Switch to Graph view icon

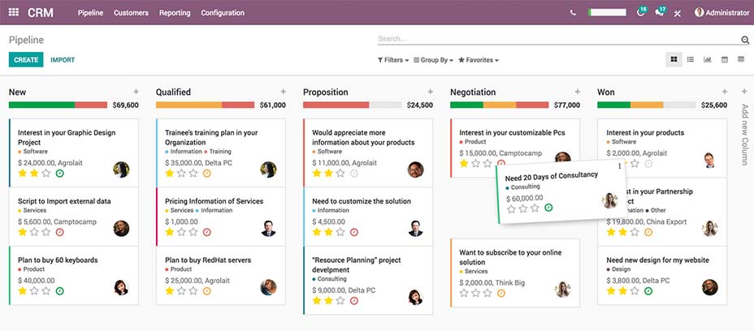pyautogui.click(x=708, y=59)
